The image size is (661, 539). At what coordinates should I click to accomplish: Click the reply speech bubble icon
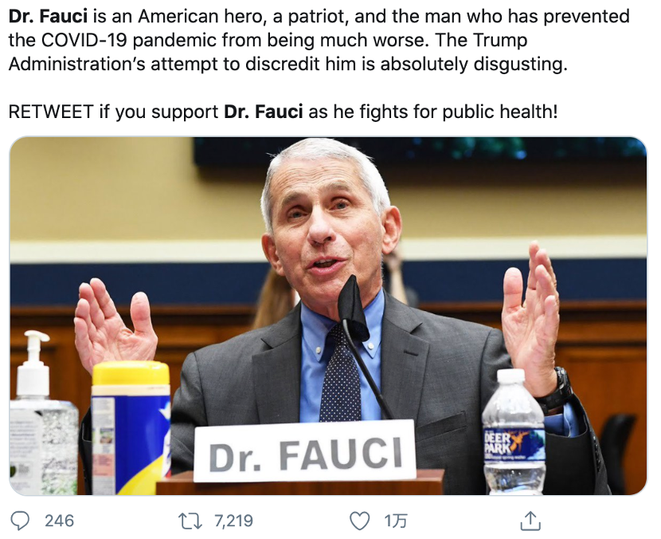(20, 521)
